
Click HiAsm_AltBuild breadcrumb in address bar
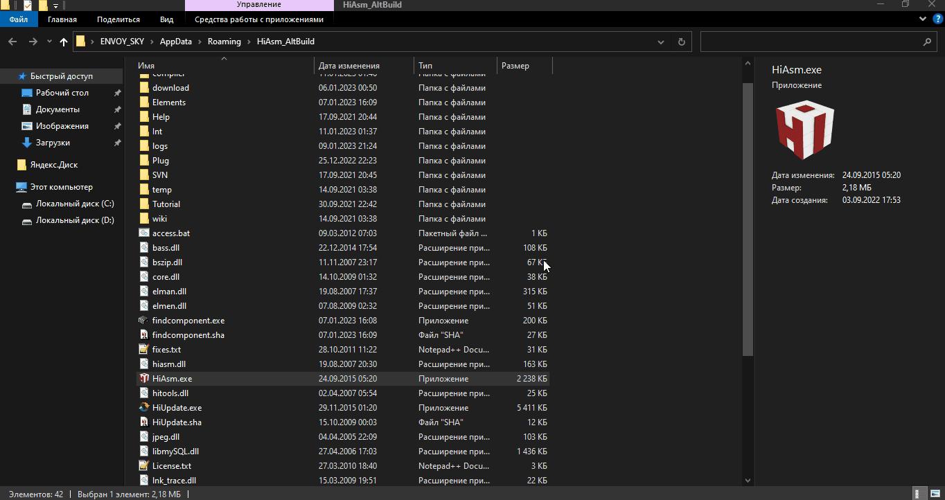pyautogui.click(x=285, y=42)
